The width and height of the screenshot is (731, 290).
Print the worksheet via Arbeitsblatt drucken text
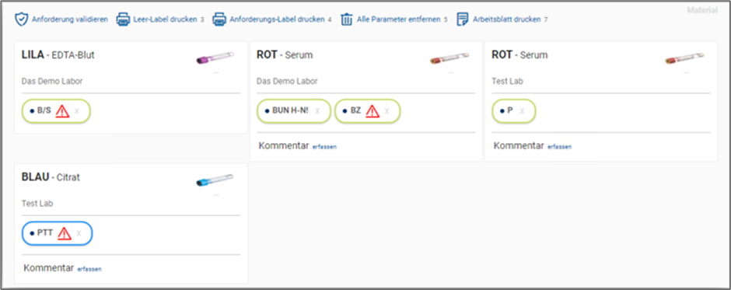[507, 19]
